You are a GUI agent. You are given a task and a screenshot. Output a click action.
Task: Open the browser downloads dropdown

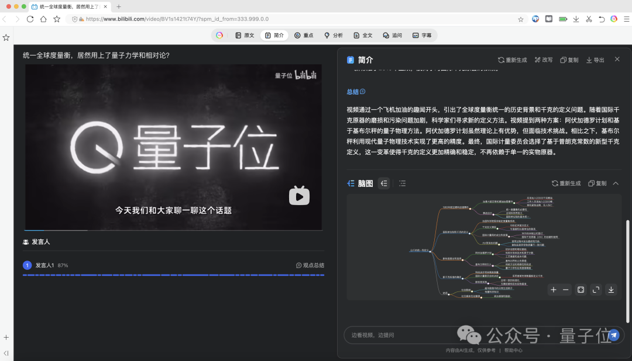coord(575,19)
